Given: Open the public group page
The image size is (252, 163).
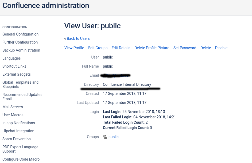Looking at the screenshot, I should (x=113, y=137).
